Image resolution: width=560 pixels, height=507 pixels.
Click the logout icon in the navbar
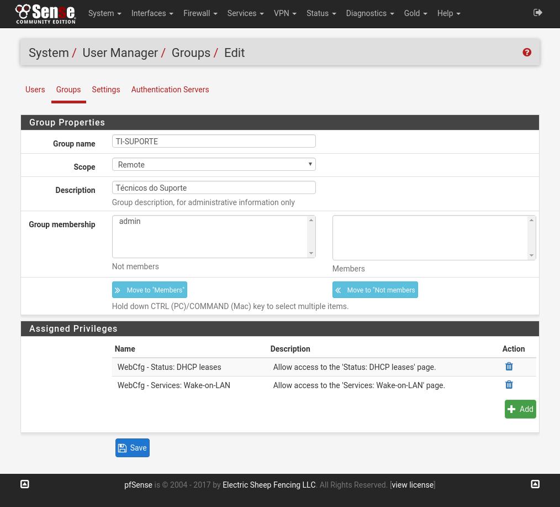point(537,13)
